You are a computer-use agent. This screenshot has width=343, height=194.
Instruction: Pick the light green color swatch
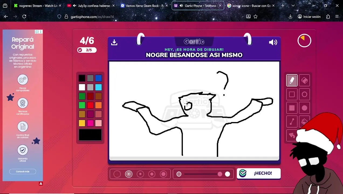(82, 105)
